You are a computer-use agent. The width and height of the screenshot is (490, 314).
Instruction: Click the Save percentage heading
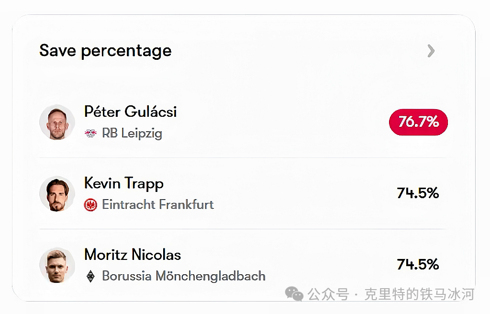tap(105, 51)
